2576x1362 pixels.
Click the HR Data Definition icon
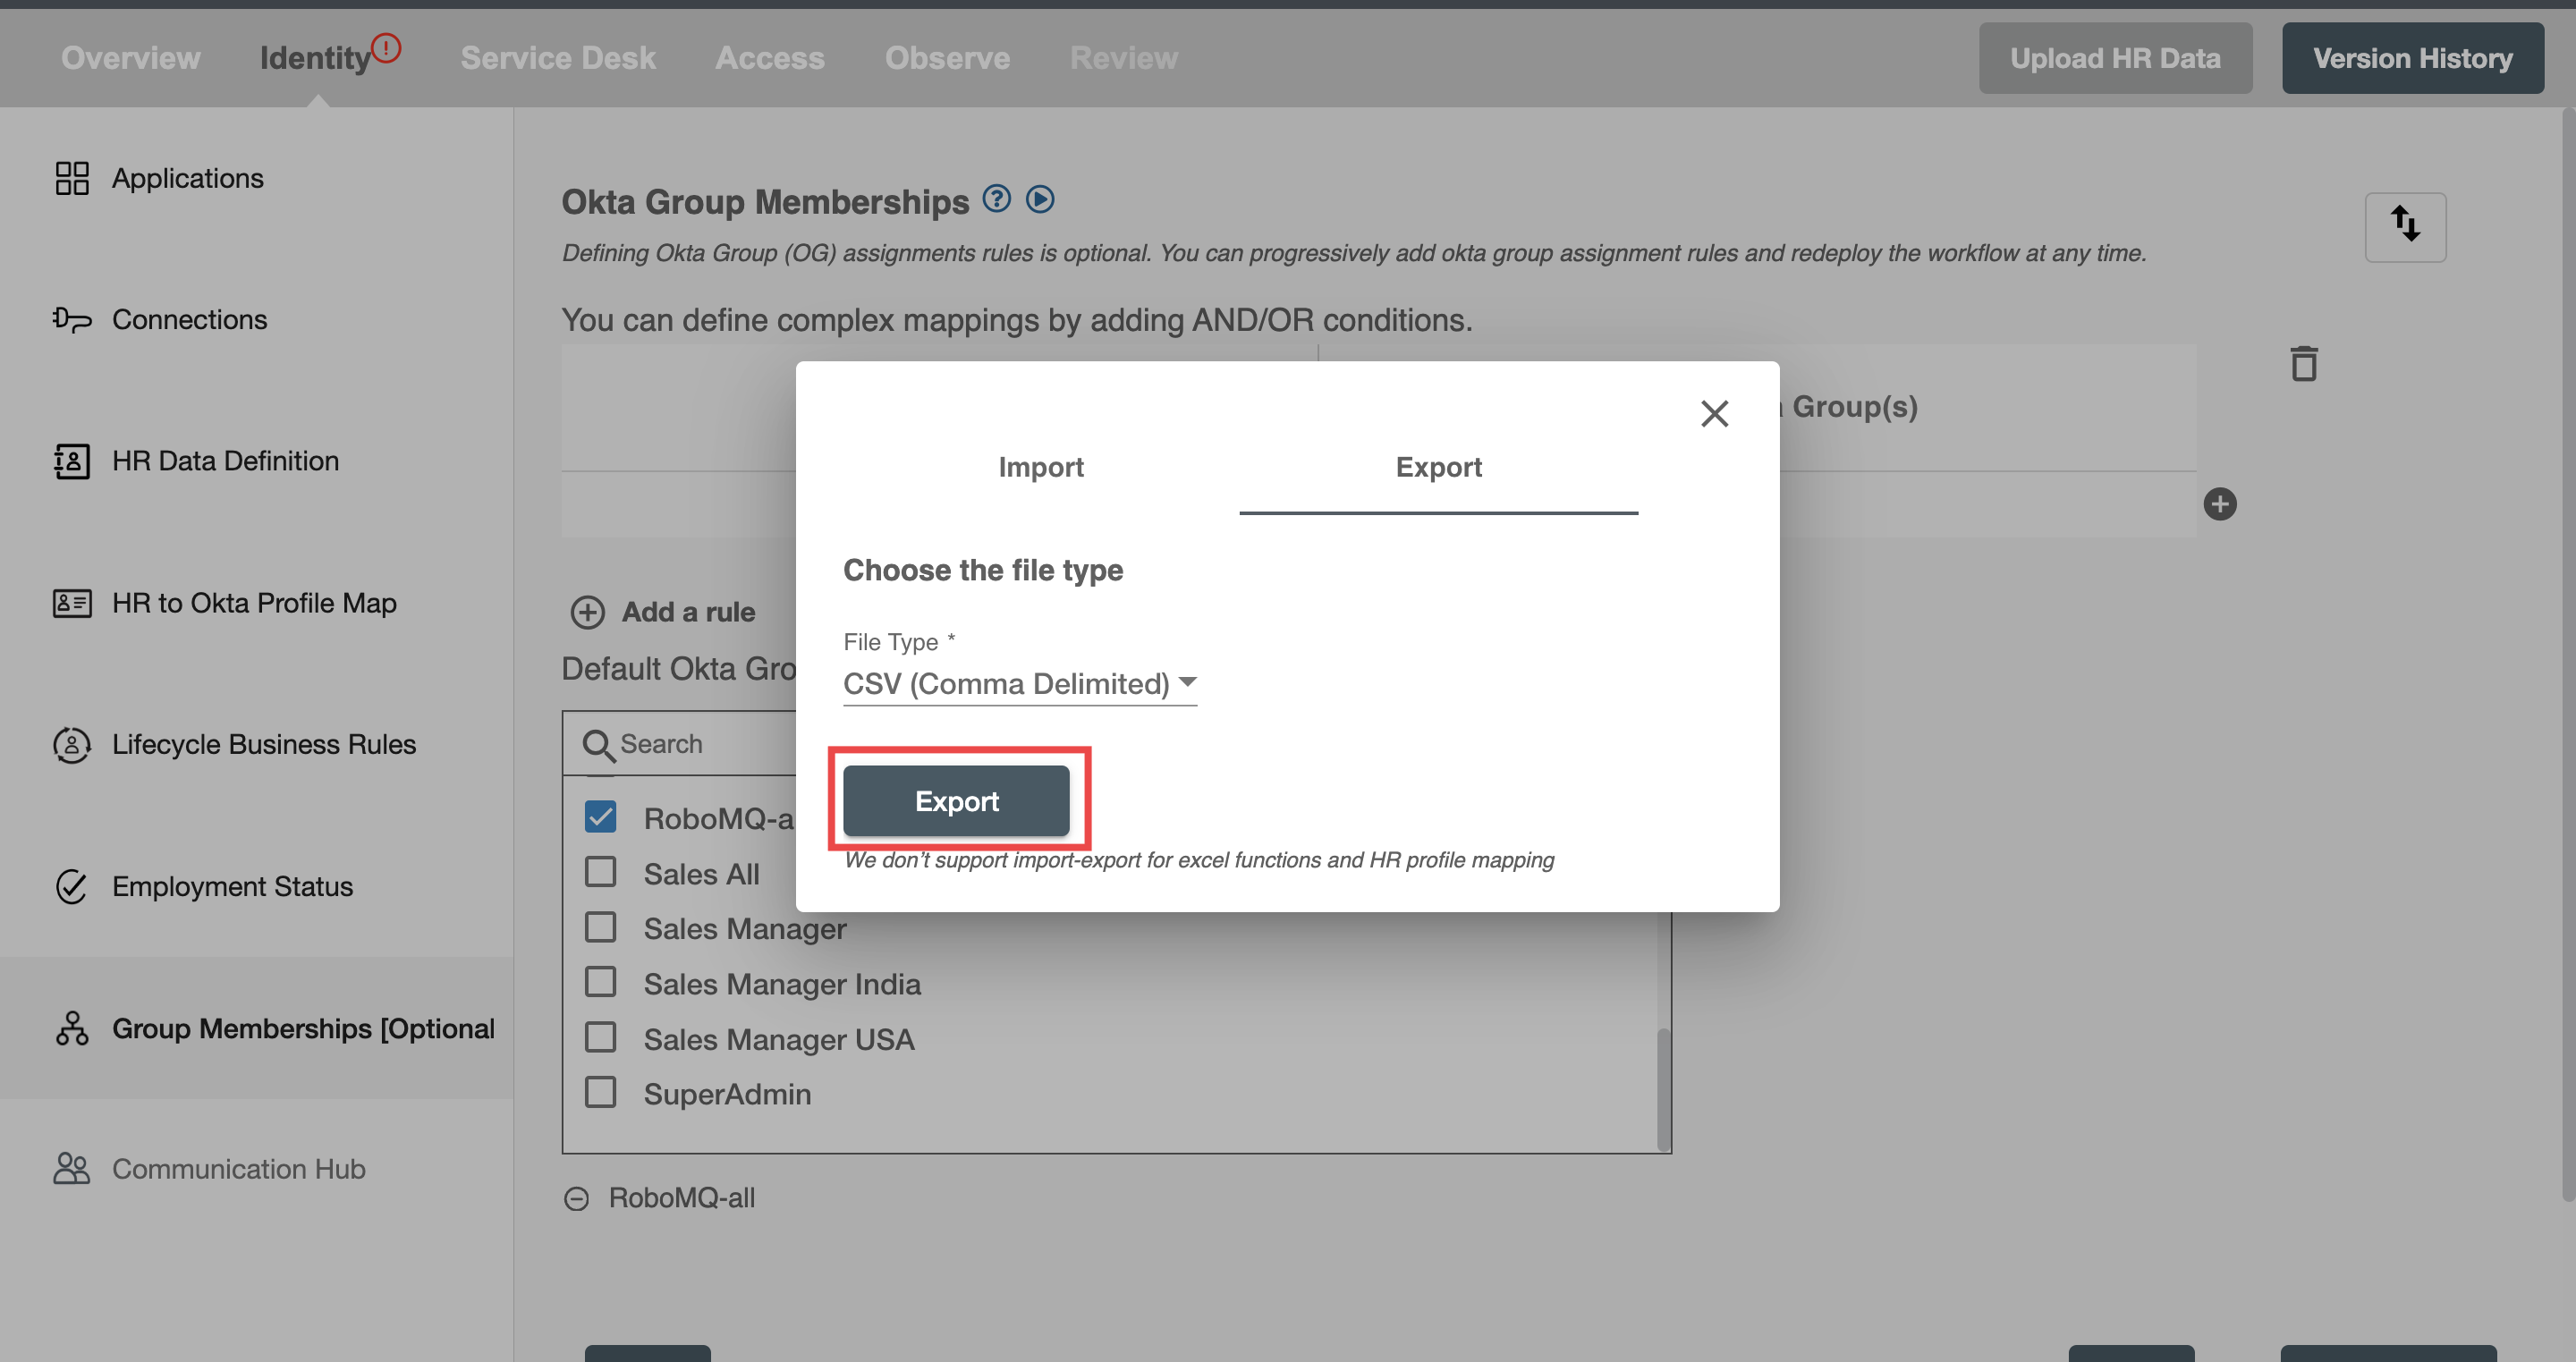[x=72, y=461]
